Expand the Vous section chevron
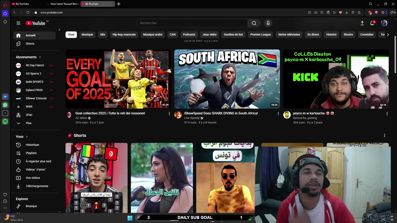397x223 pixels. 27,137
